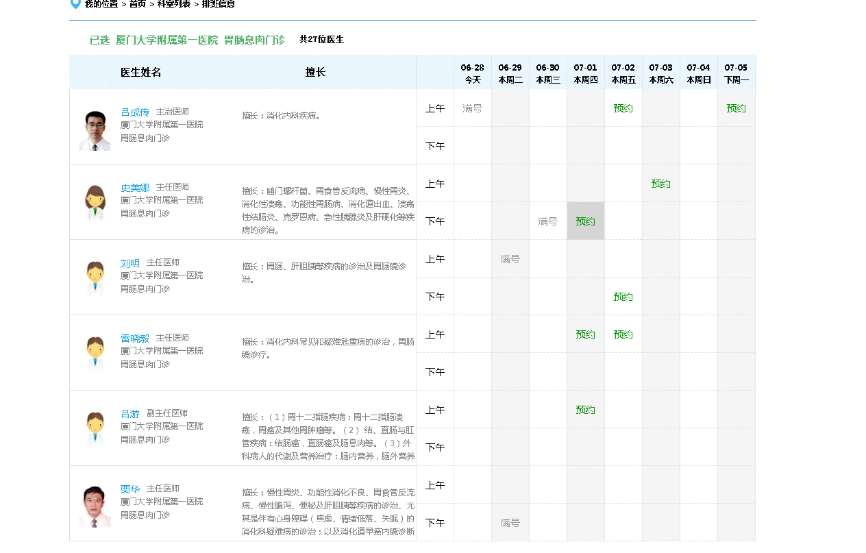Click the location pin icon in breadcrumb

coord(75,4)
